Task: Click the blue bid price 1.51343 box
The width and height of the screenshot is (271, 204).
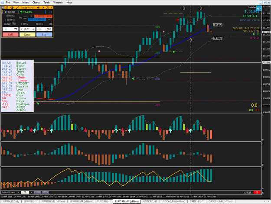Action: pyautogui.click(x=37, y=19)
